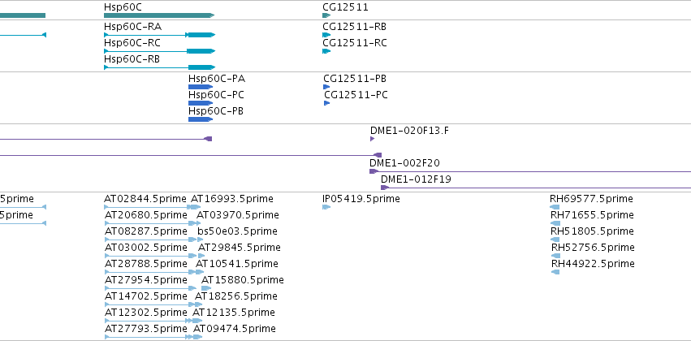This screenshot has height=341, width=691.
Task: Select the IP05419.5prime EST label
Action: (x=361, y=199)
